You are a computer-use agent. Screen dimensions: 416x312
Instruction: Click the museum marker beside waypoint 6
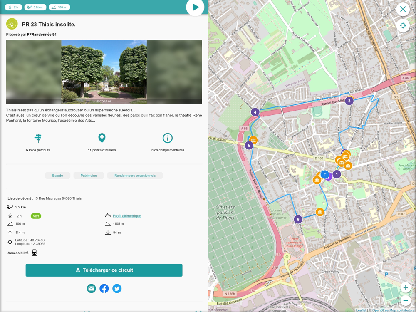[320, 212]
